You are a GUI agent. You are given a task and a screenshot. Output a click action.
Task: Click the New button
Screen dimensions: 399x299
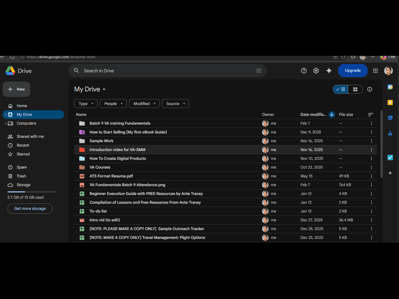pos(16,89)
